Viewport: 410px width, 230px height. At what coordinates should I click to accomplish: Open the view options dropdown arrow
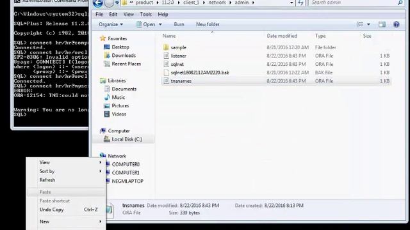pyautogui.click(x=368, y=24)
